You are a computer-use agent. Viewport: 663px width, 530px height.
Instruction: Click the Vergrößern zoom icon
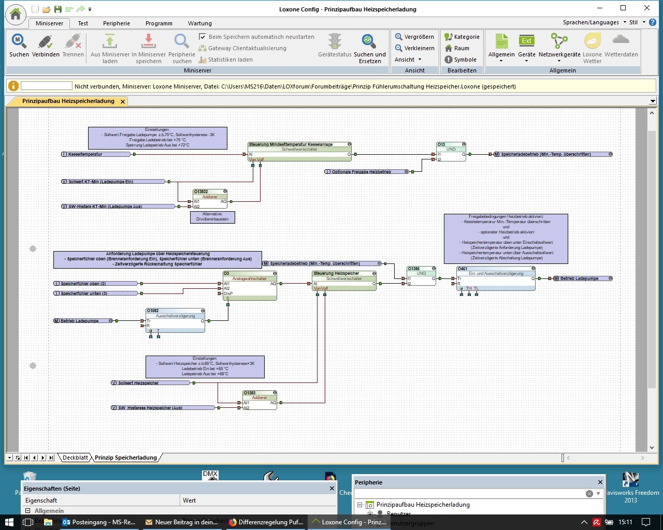tap(399, 37)
